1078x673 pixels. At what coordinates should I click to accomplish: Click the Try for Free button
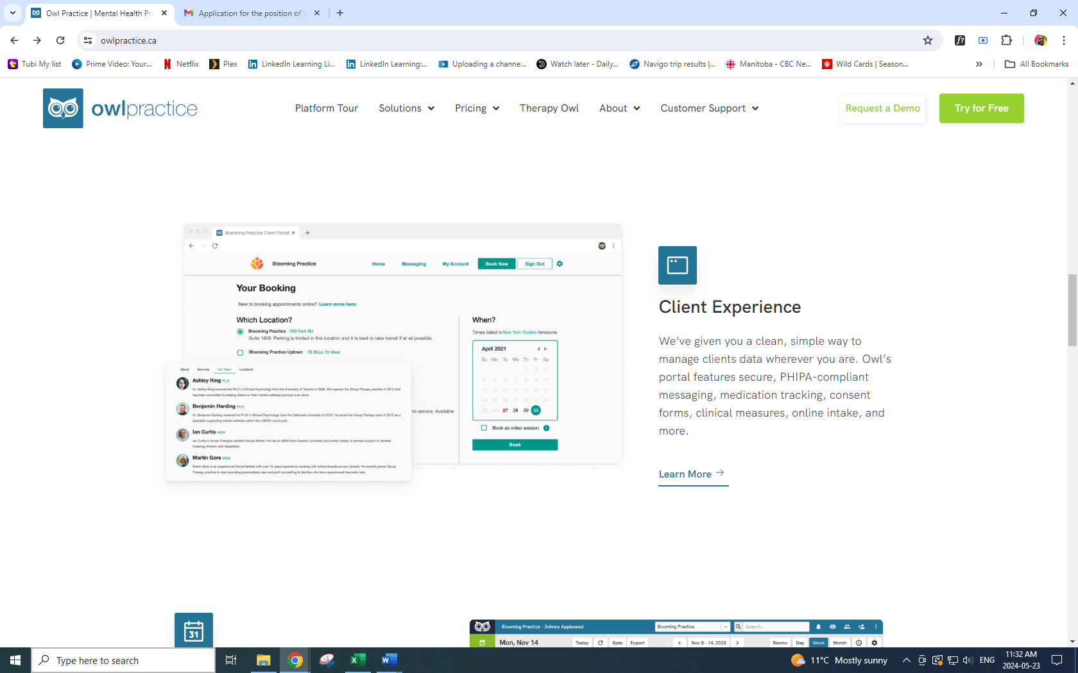(x=981, y=108)
